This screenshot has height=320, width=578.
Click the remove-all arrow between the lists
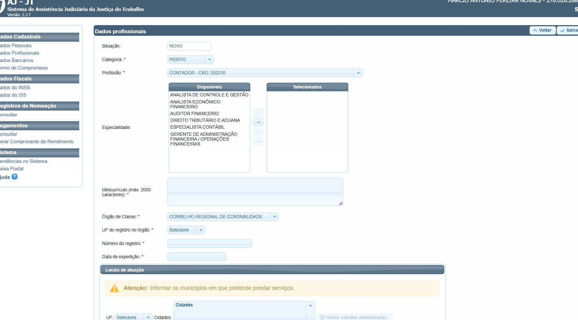pos(258,141)
